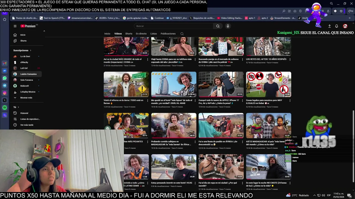Image resolution: width=355 pixels, height=199 pixels.
Task: Open options menu for iPhone 17 video
Action: (242, 100)
